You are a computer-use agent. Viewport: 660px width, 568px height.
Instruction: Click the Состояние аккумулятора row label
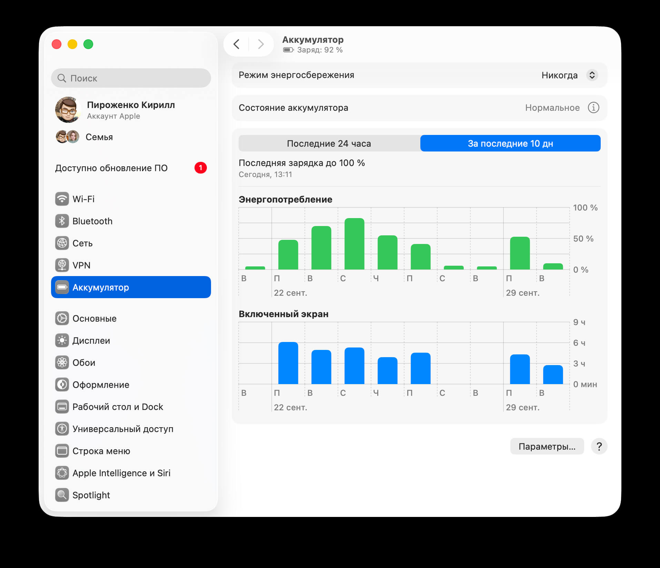coord(293,108)
